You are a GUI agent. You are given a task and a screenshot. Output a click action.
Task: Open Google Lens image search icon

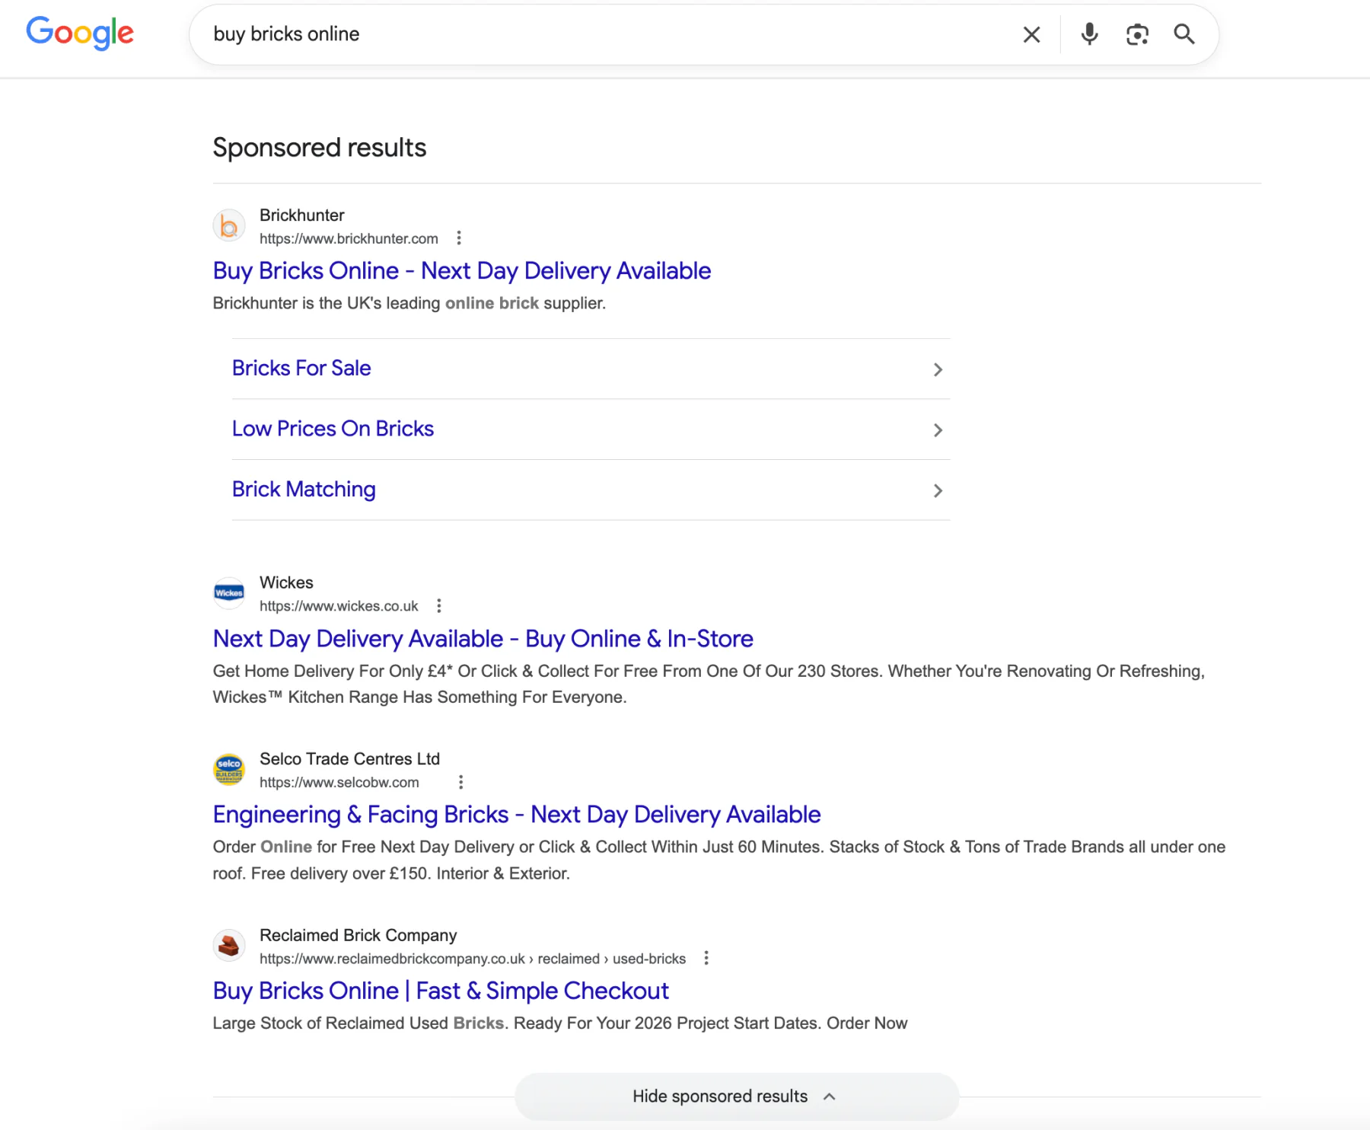point(1137,34)
